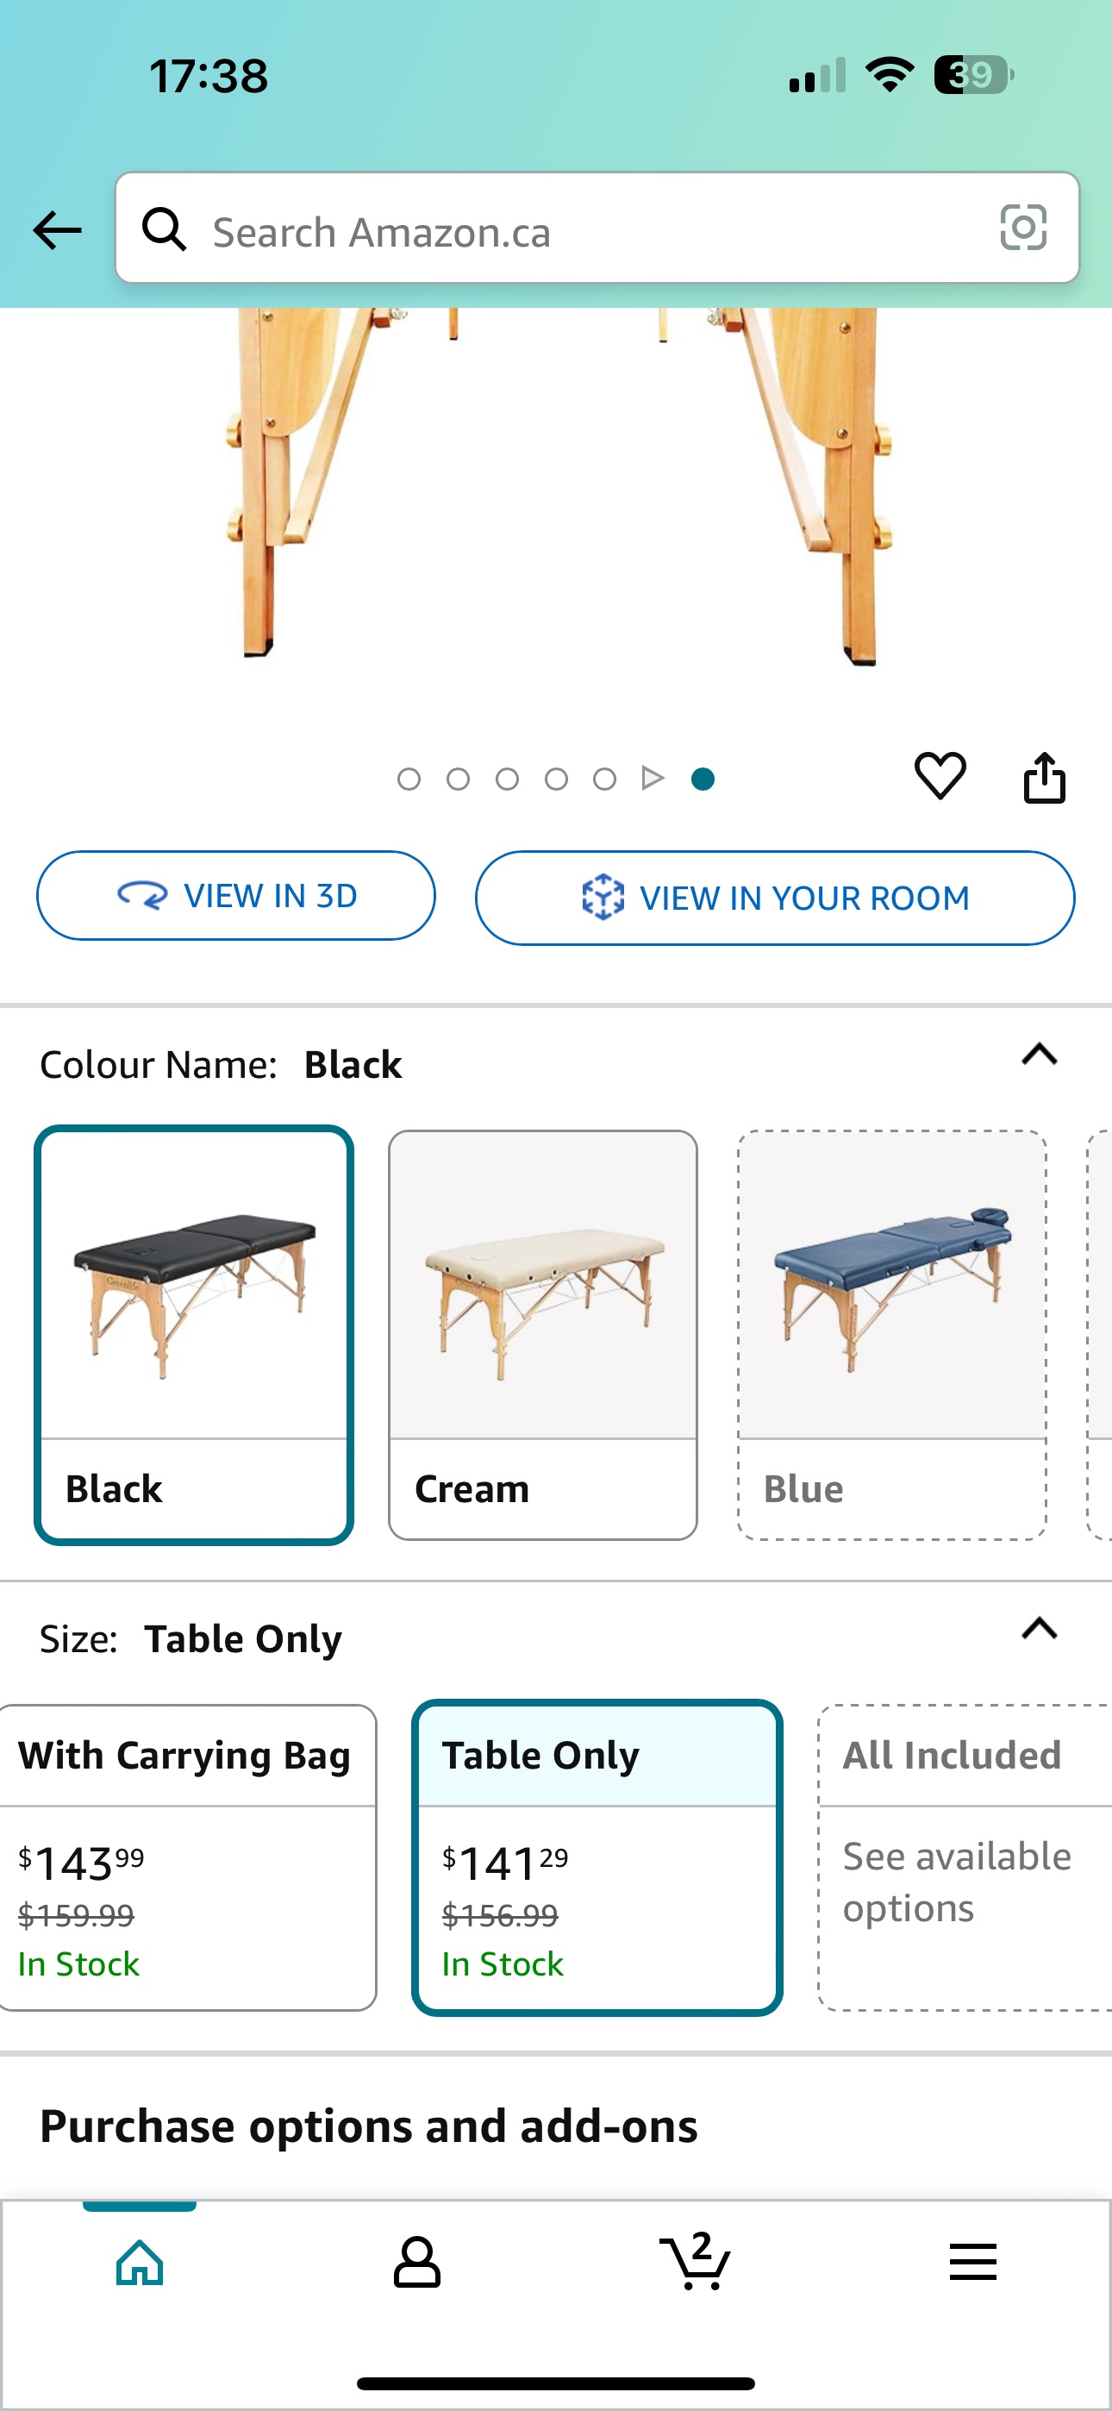This screenshot has width=1112, height=2411.
Task: Select the Table Only size option
Action: coord(597,1856)
